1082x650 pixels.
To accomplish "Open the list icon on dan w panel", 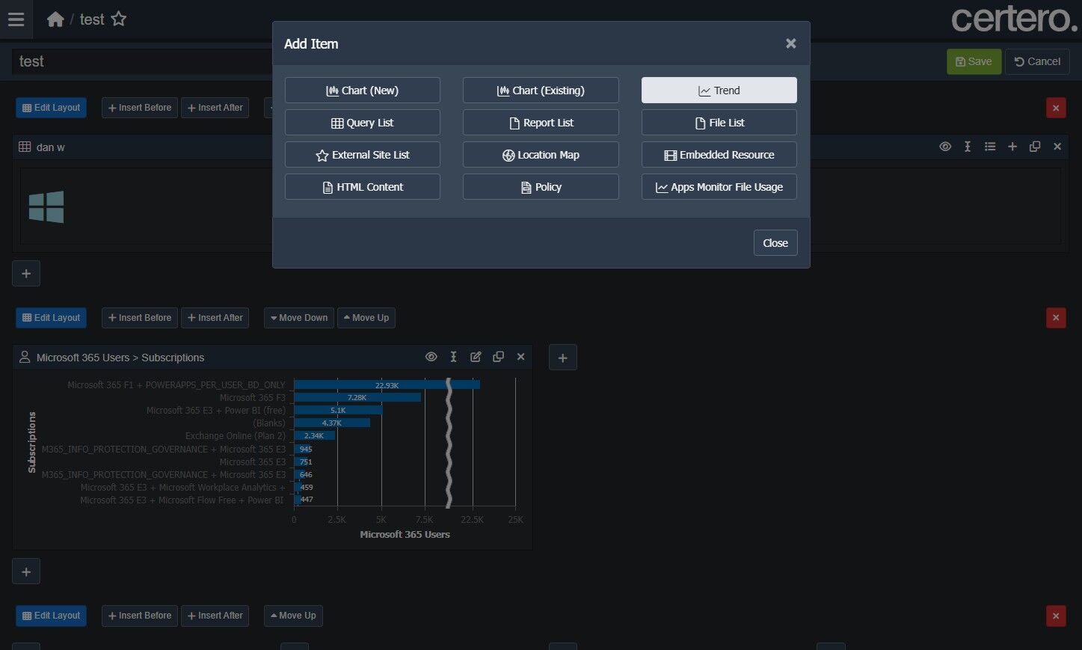I will tap(990, 147).
